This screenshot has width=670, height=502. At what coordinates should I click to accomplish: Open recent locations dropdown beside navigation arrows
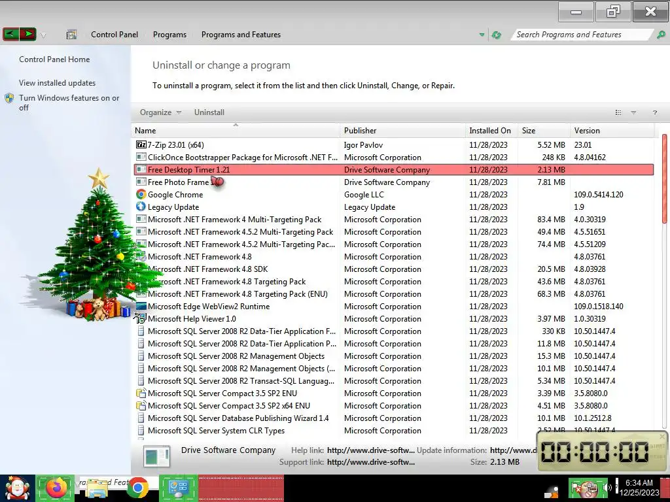pyautogui.click(x=43, y=35)
